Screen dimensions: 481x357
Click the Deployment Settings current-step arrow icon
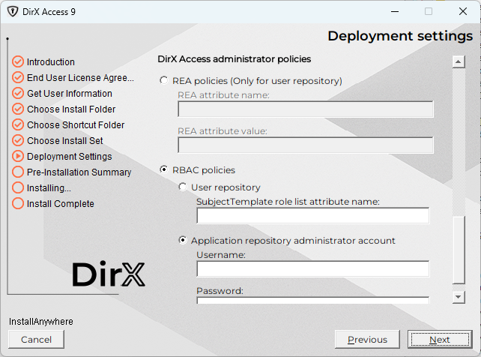(x=18, y=157)
